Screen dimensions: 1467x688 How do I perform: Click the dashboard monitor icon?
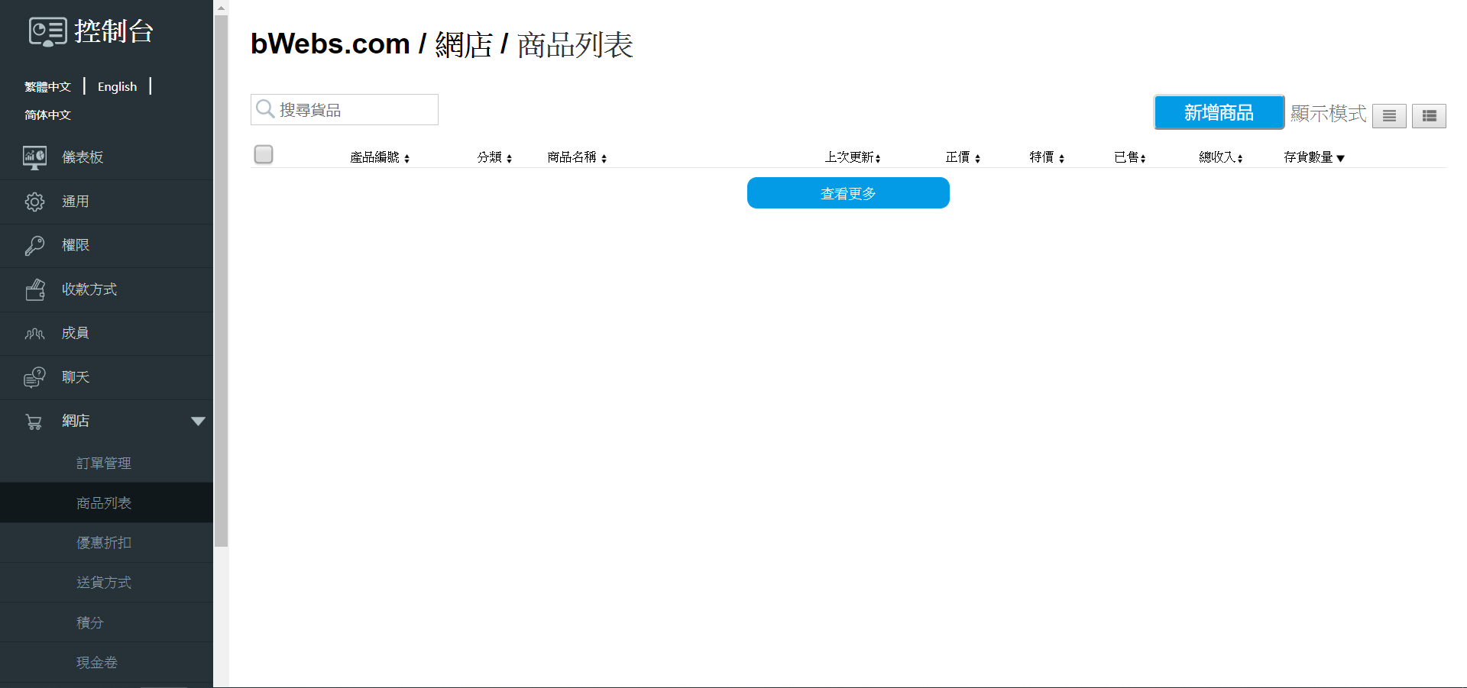click(34, 157)
